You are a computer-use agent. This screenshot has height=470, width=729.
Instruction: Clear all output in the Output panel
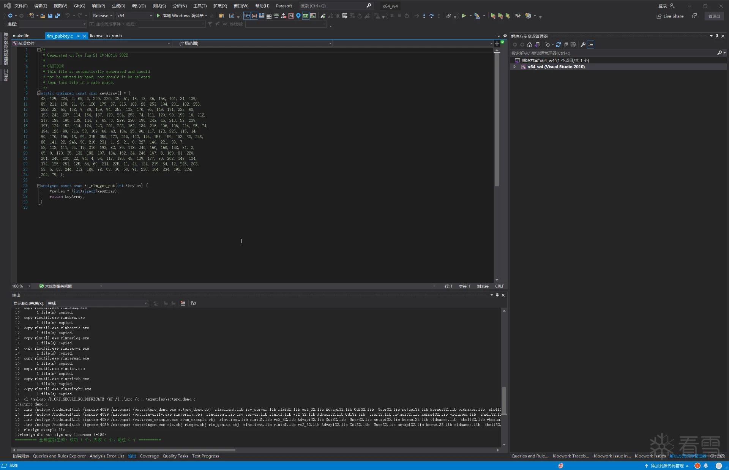(x=183, y=303)
